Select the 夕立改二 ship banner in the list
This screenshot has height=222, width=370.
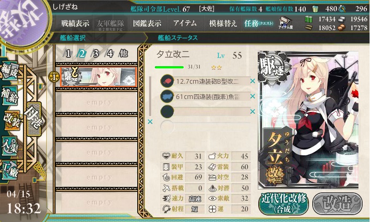98,77
